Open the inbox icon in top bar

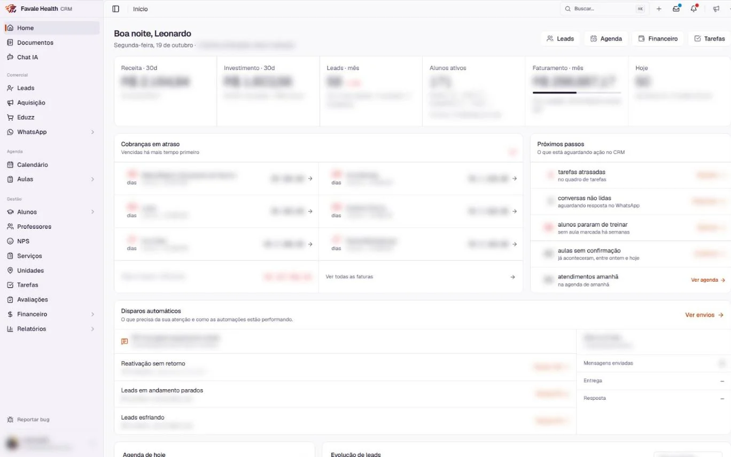(676, 9)
